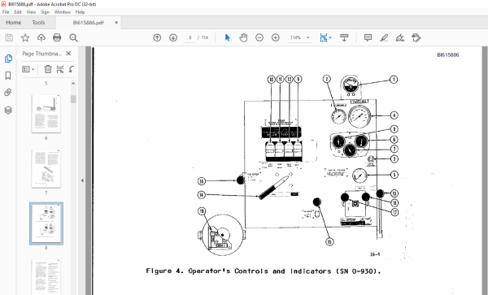
Task: Go to the Home tab
Action: [13, 23]
